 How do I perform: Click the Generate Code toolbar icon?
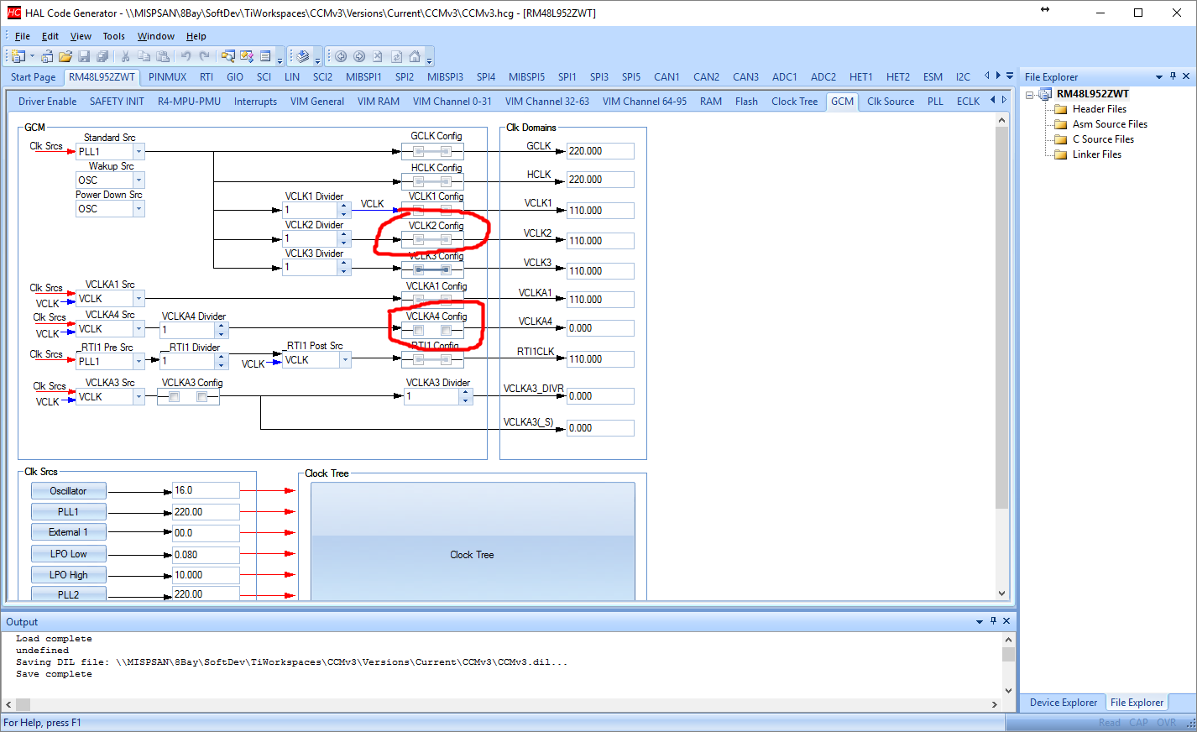coord(303,56)
